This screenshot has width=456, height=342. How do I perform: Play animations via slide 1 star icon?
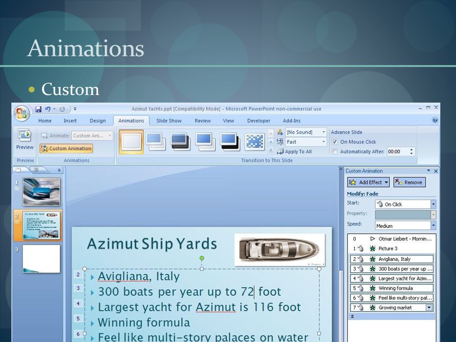coord(17,189)
